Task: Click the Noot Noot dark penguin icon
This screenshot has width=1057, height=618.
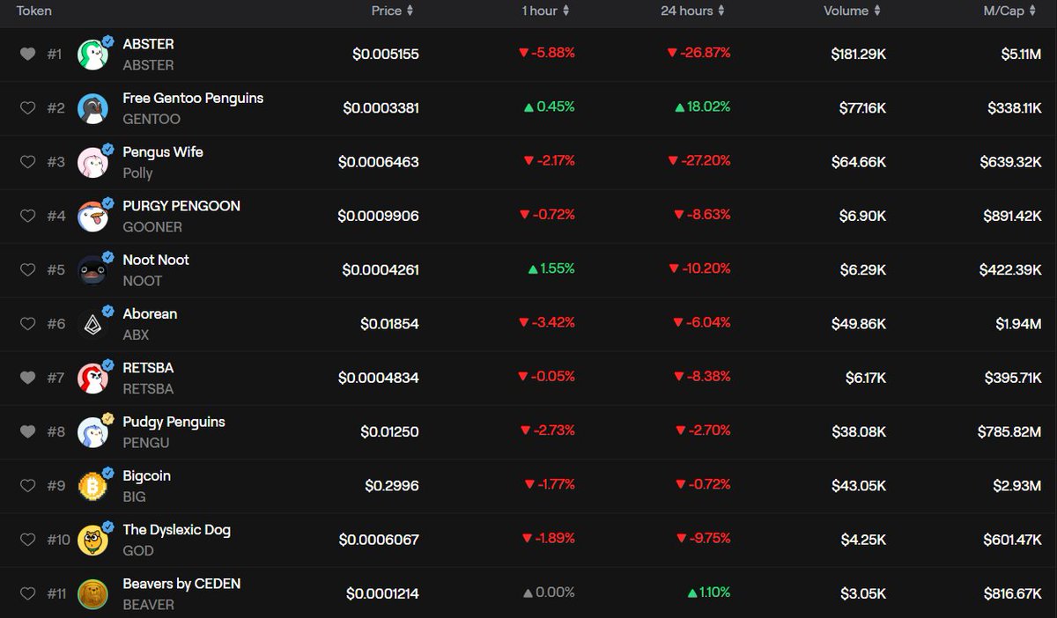Action: click(x=92, y=270)
